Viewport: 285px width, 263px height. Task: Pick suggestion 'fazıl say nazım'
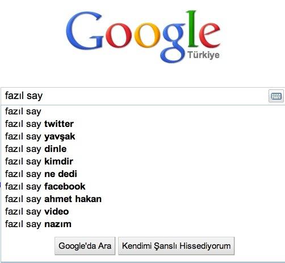(142, 224)
